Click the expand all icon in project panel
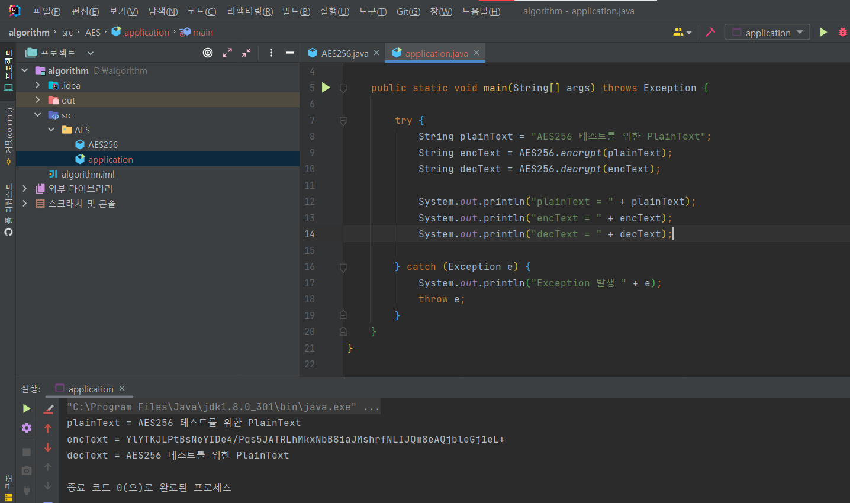Viewport: 850px width, 503px height. point(227,53)
